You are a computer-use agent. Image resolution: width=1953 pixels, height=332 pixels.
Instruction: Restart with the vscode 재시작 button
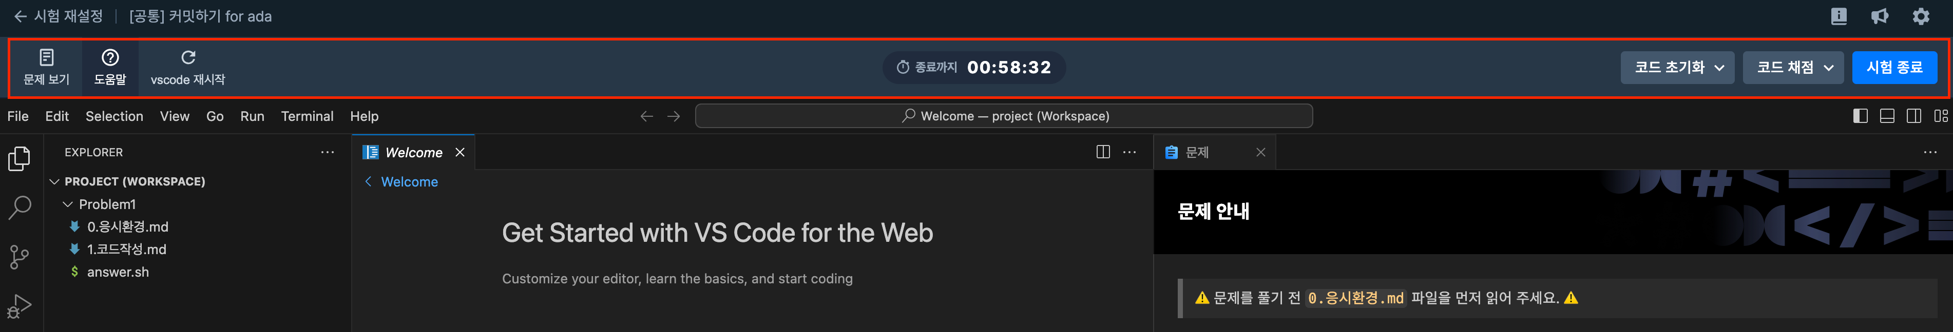click(188, 67)
